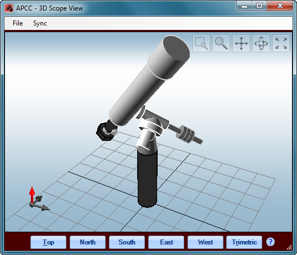Activate the magnifying glass zoom tool

[x=221, y=43]
